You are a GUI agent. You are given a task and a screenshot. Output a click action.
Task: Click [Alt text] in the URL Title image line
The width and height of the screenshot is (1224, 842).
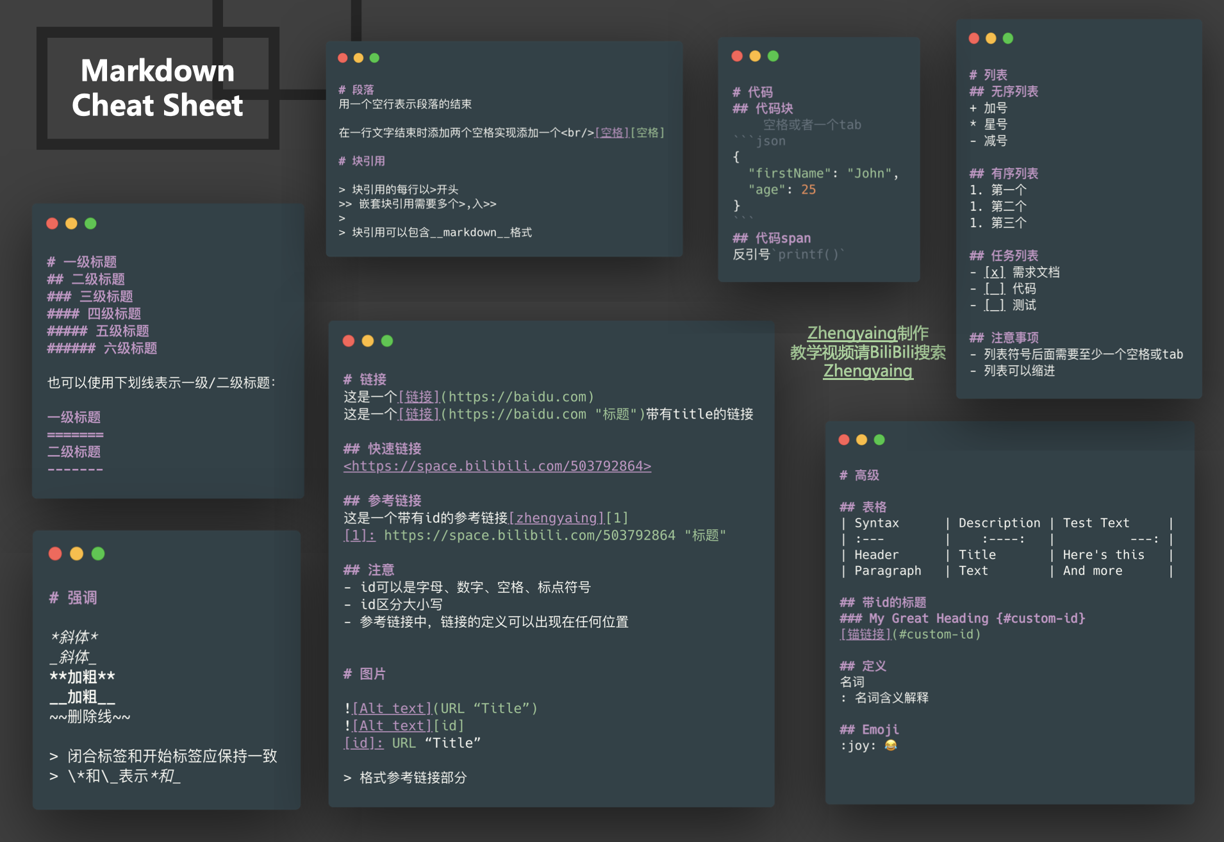pyautogui.click(x=392, y=708)
